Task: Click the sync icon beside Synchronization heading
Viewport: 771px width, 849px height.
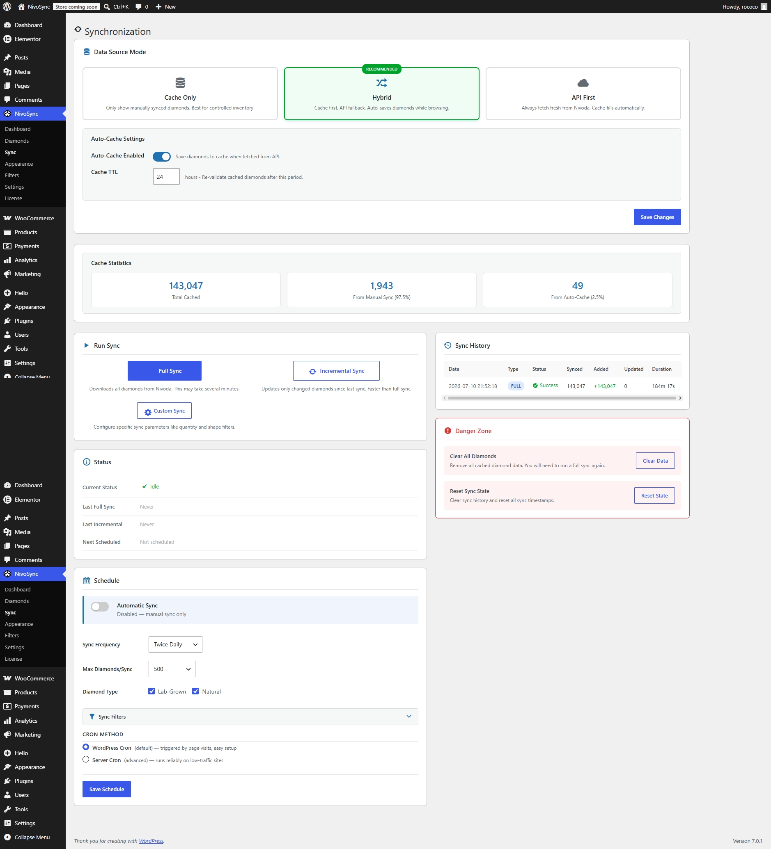Action: (78, 30)
